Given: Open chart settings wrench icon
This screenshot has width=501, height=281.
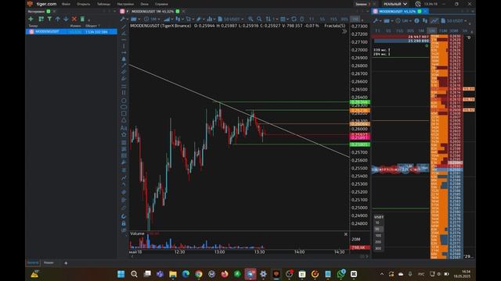Looking at the screenshot, I should (x=123, y=19).
